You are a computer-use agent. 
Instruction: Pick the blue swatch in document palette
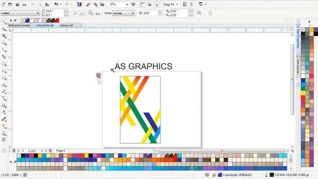27,20
